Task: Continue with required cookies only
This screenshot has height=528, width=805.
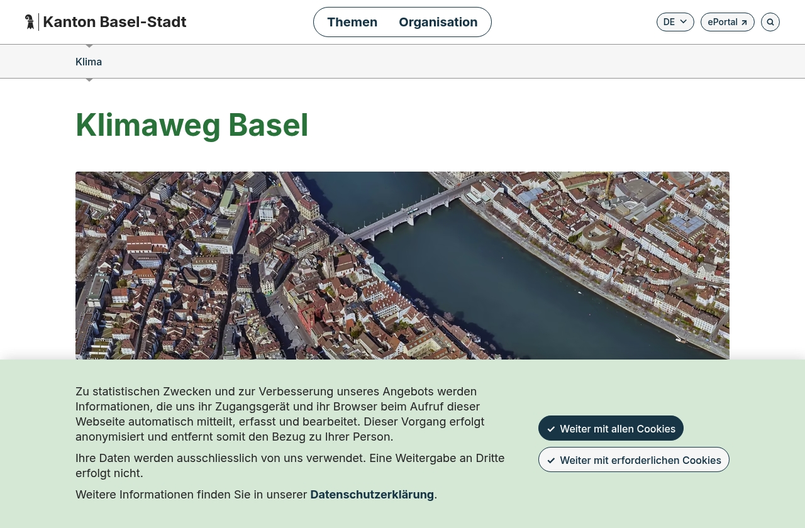Action: point(633,459)
